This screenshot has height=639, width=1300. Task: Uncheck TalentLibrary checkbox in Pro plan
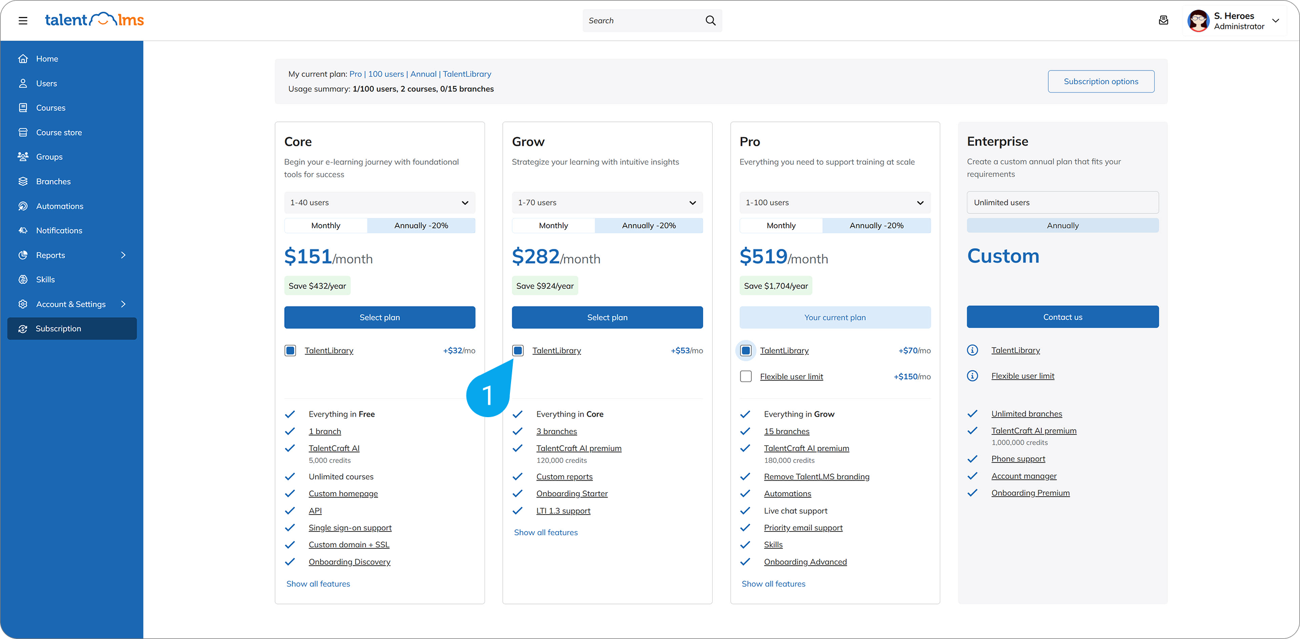coord(746,351)
